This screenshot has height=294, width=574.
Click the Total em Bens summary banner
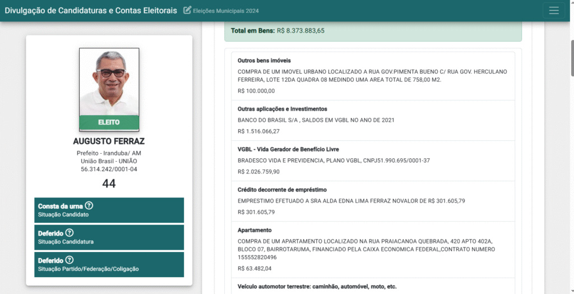pyautogui.click(x=373, y=30)
